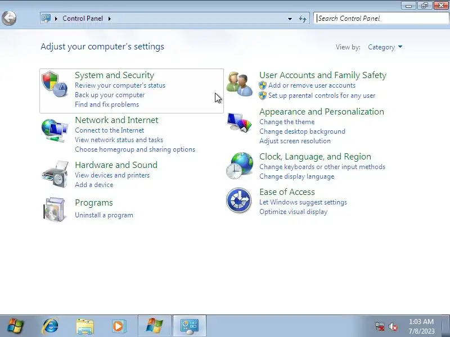Refresh the Control Panel address bar
This screenshot has width=450, height=337.
point(303,19)
